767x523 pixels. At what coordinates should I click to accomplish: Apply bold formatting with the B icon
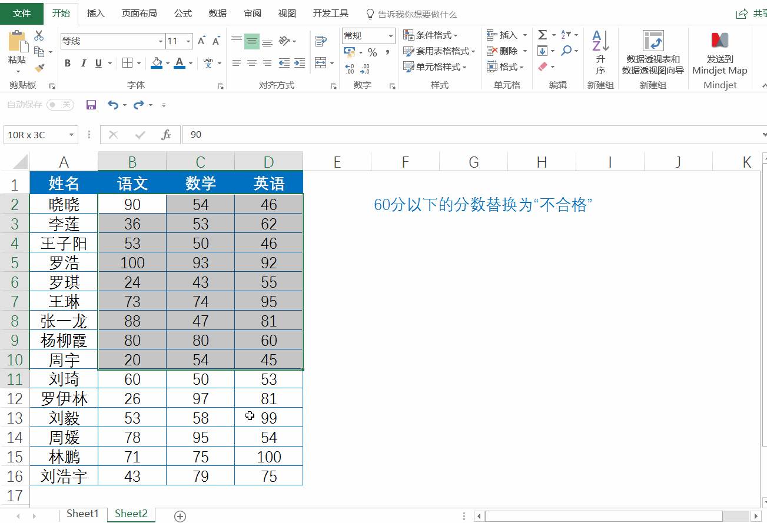pyautogui.click(x=67, y=63)
